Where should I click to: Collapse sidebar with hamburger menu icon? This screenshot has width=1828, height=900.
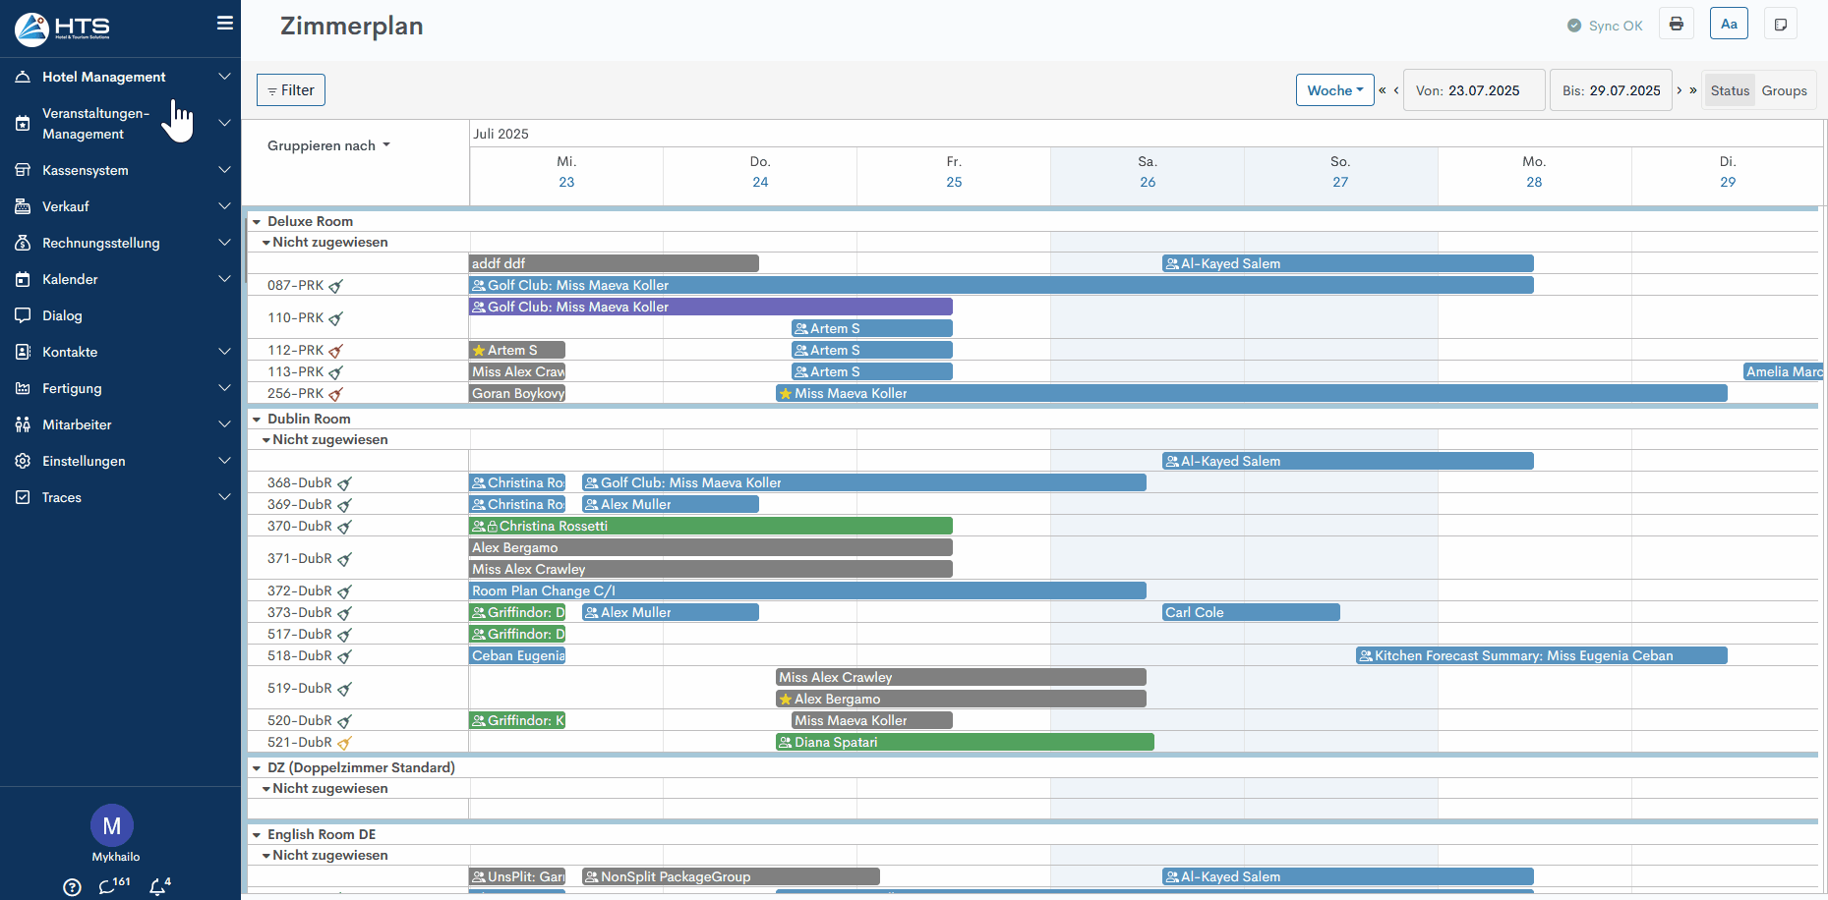[x=225, y=23]
